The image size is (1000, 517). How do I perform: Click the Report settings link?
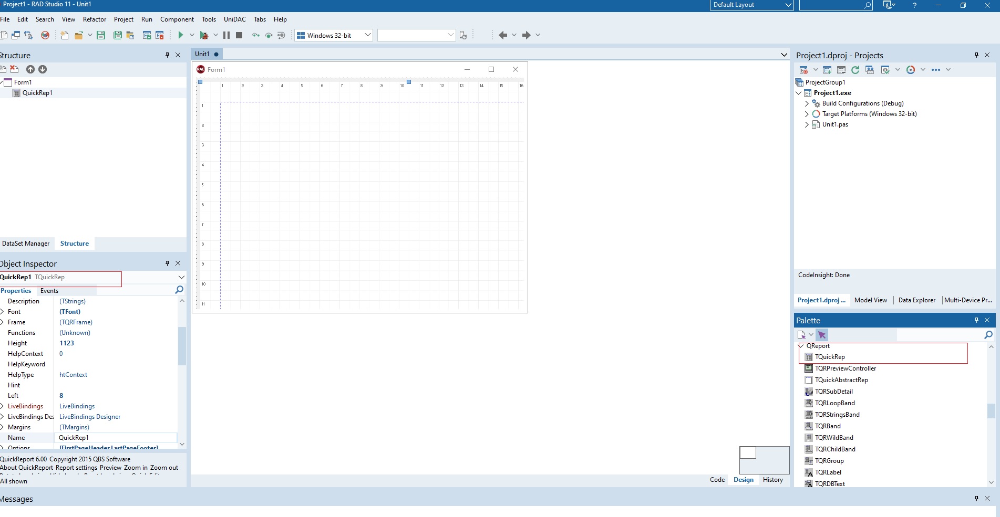pyautogui.click(x=77, y=468)
